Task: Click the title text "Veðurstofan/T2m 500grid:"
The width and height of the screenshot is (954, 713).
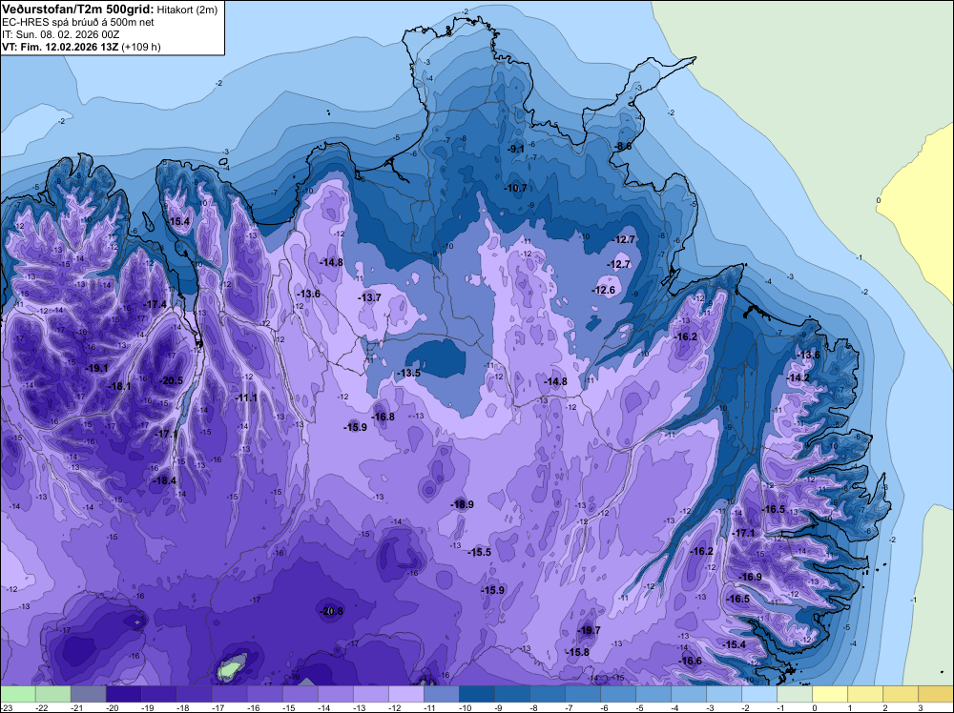Action: tap(78, 10)
